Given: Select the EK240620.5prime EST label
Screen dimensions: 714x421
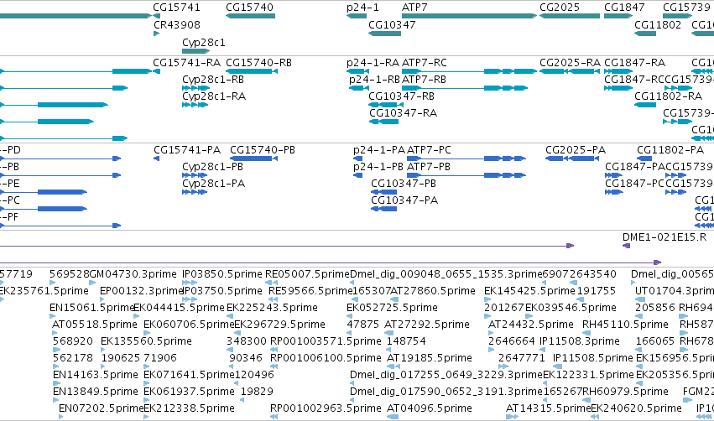Looking at the screenshot, I should click(x=636, y=408).
